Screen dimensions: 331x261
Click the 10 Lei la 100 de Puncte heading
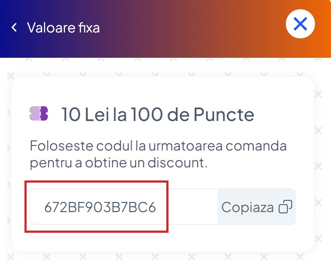coord(158,114)
